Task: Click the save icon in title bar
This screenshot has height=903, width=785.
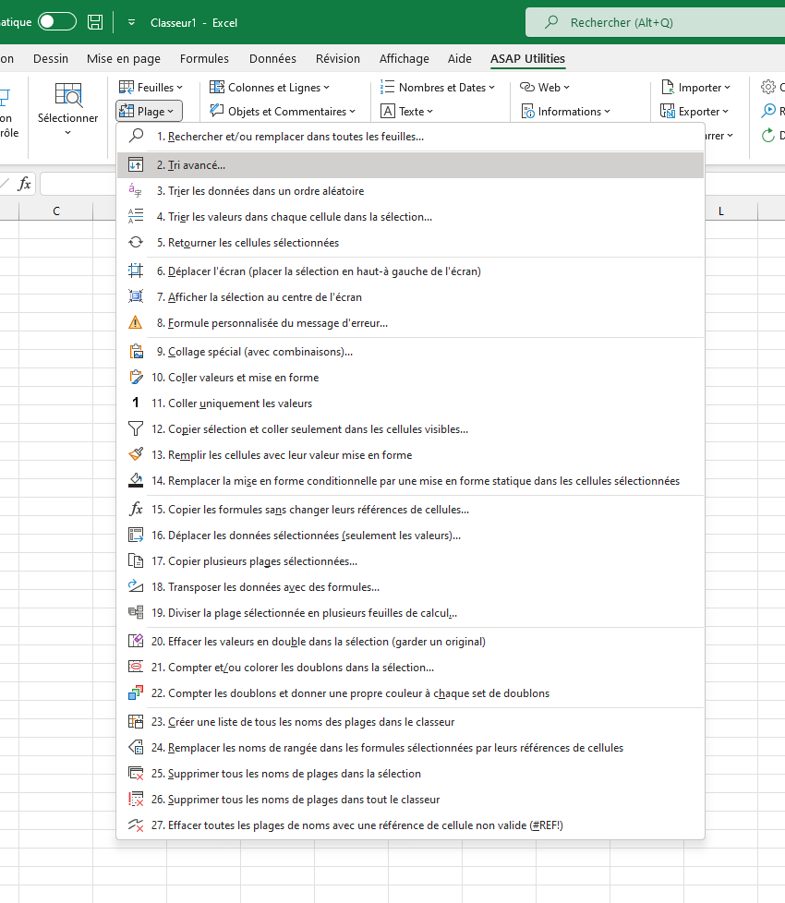Action: coord(95,22)
